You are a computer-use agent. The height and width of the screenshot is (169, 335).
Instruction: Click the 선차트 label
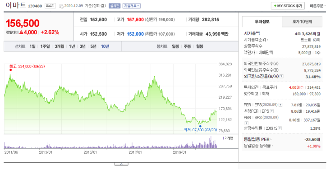click(x=20, y=46)
